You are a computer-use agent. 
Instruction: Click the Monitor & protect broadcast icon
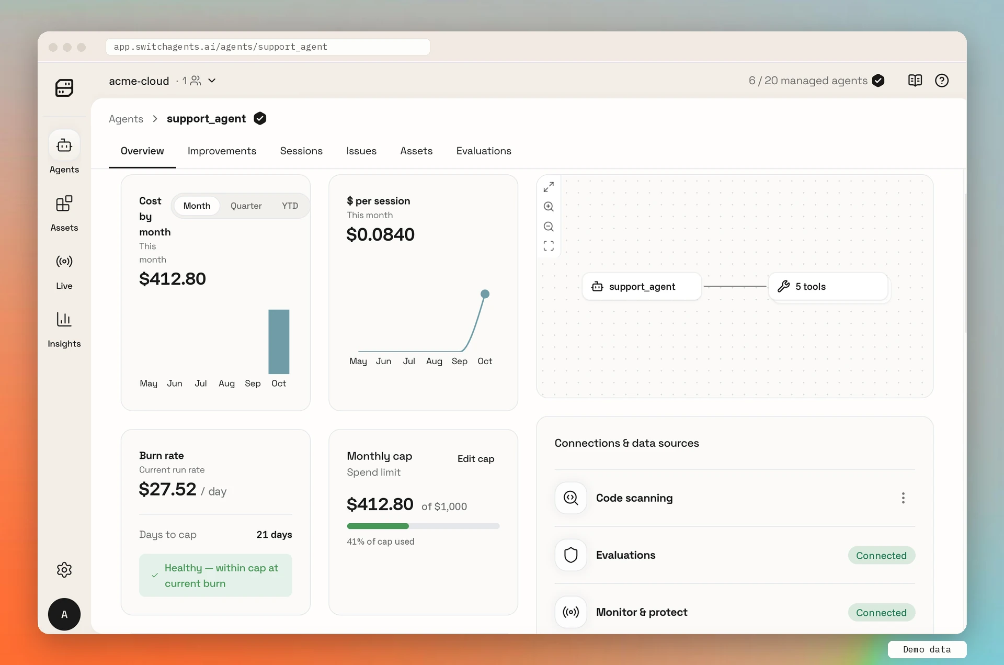coord(571,612)
